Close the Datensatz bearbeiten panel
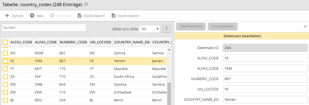Screen dimensions: 309x105 coord(305,26)
